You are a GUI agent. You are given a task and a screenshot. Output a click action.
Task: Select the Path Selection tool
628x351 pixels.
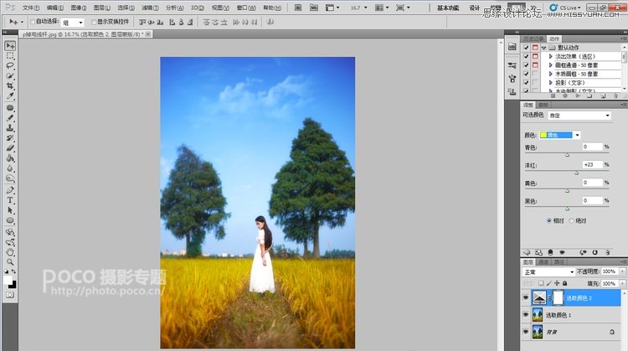tap(10, 210)
